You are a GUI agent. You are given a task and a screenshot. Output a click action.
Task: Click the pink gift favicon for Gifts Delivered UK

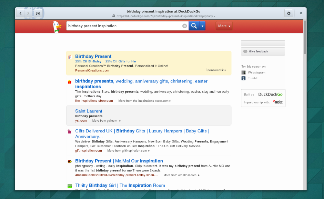[70, 131]
